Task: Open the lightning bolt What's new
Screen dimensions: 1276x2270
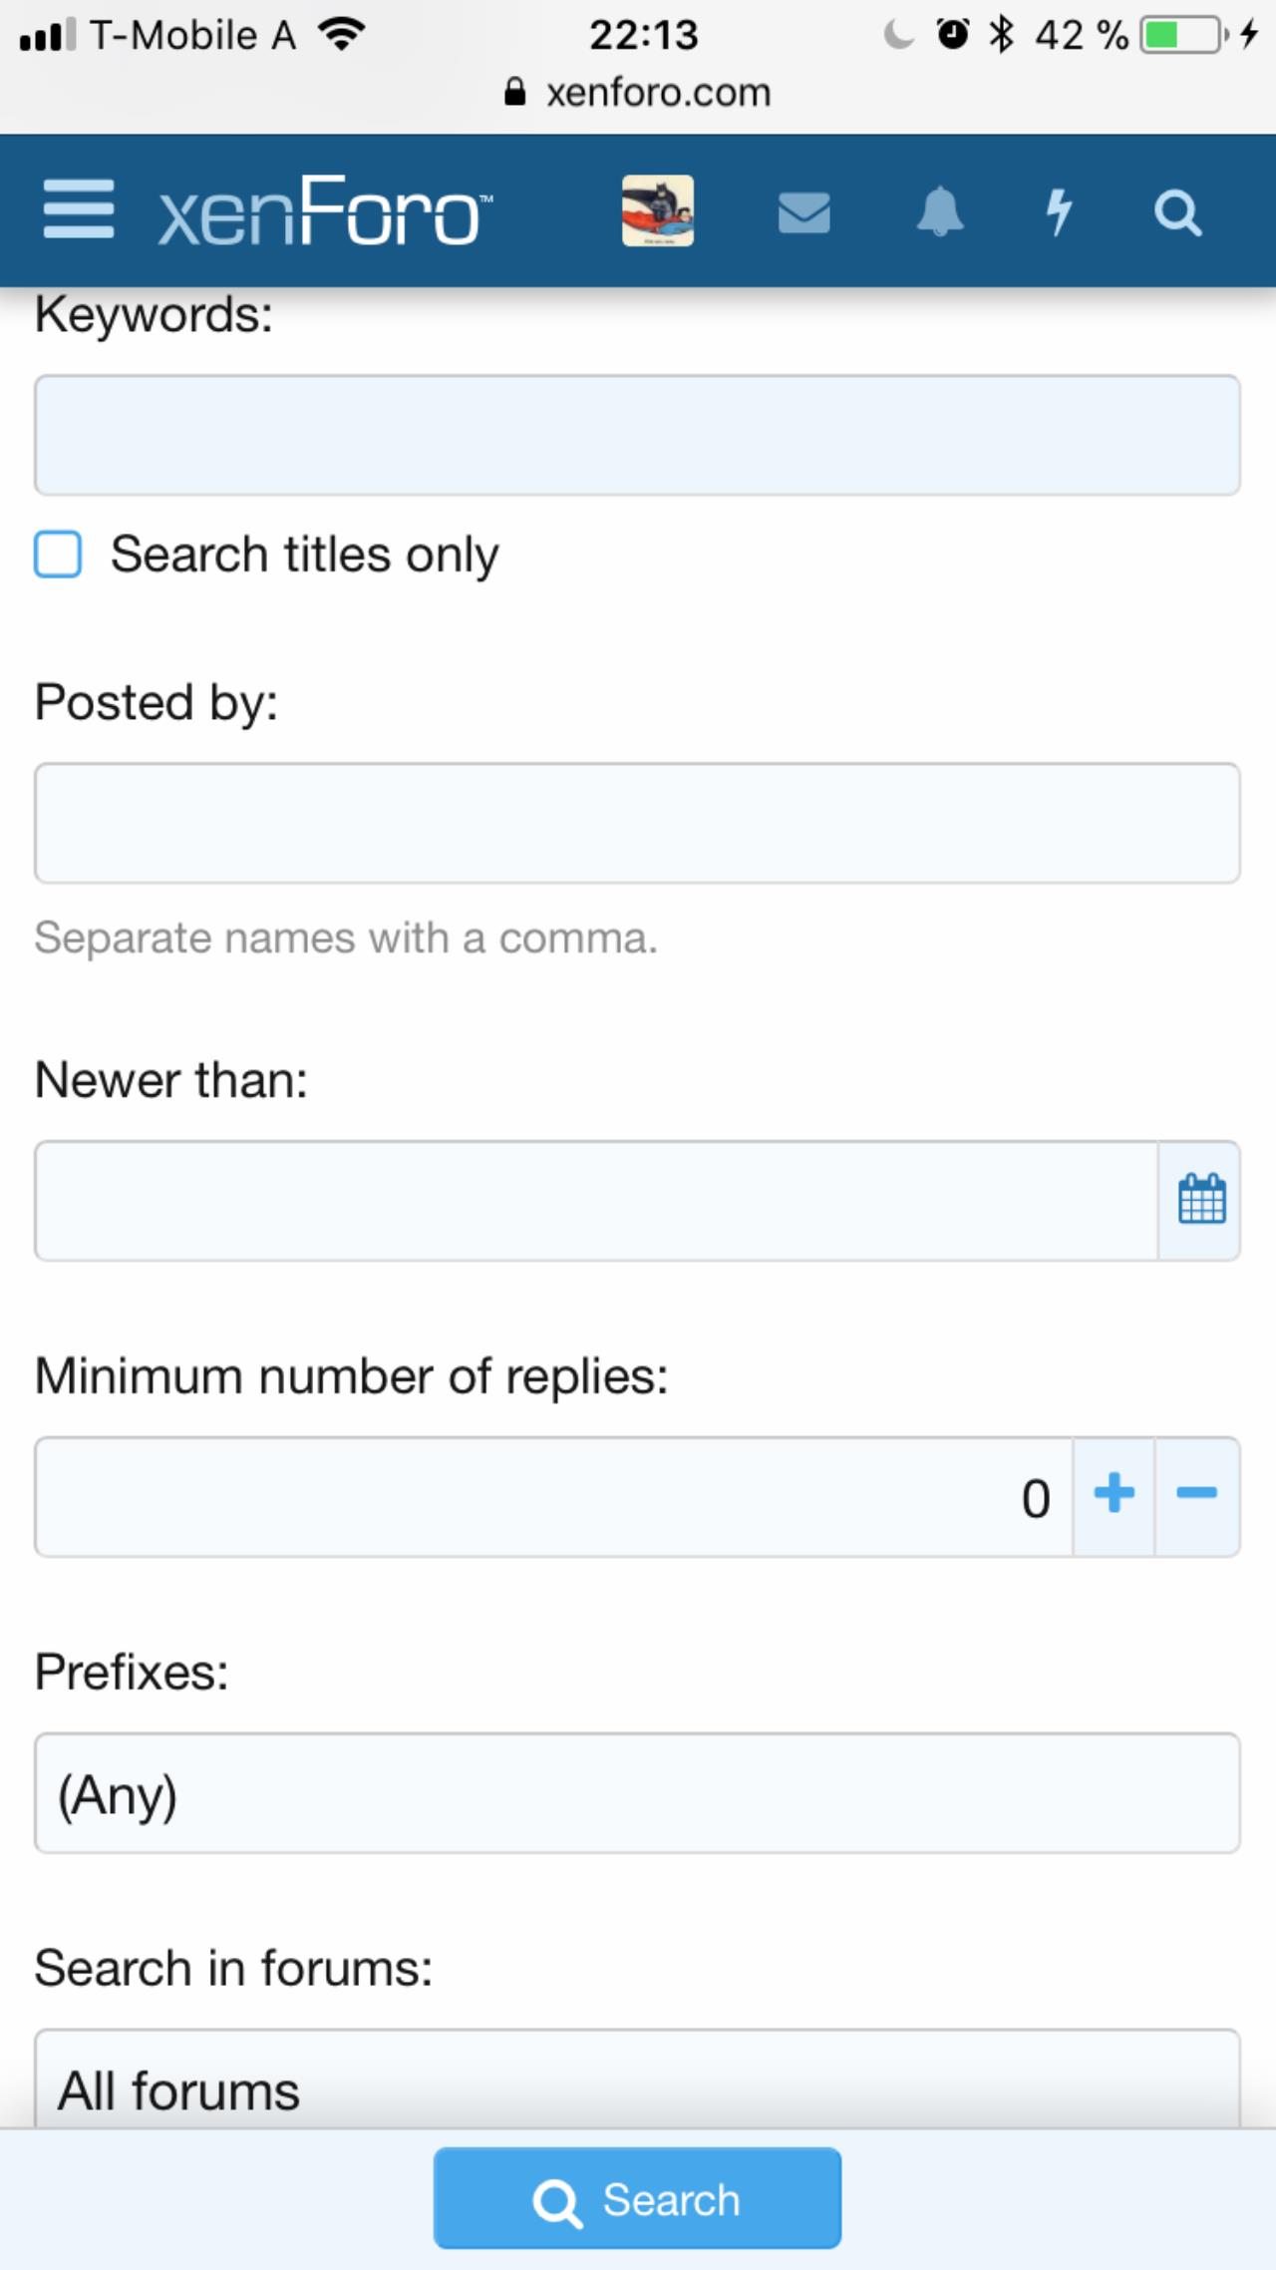Action: tap(1059, 211)
